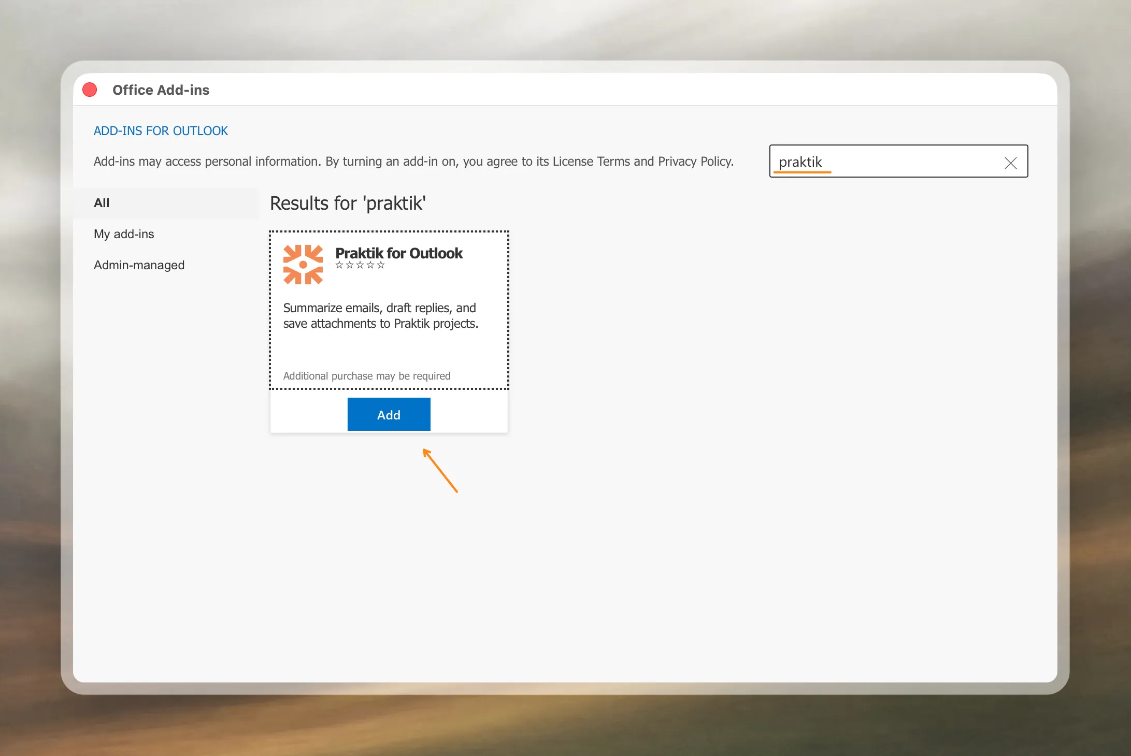Click the ADD-INS FOR OUTLOOK link
The height and width of the screenshot is (756, 1131).
pos(161,130)
